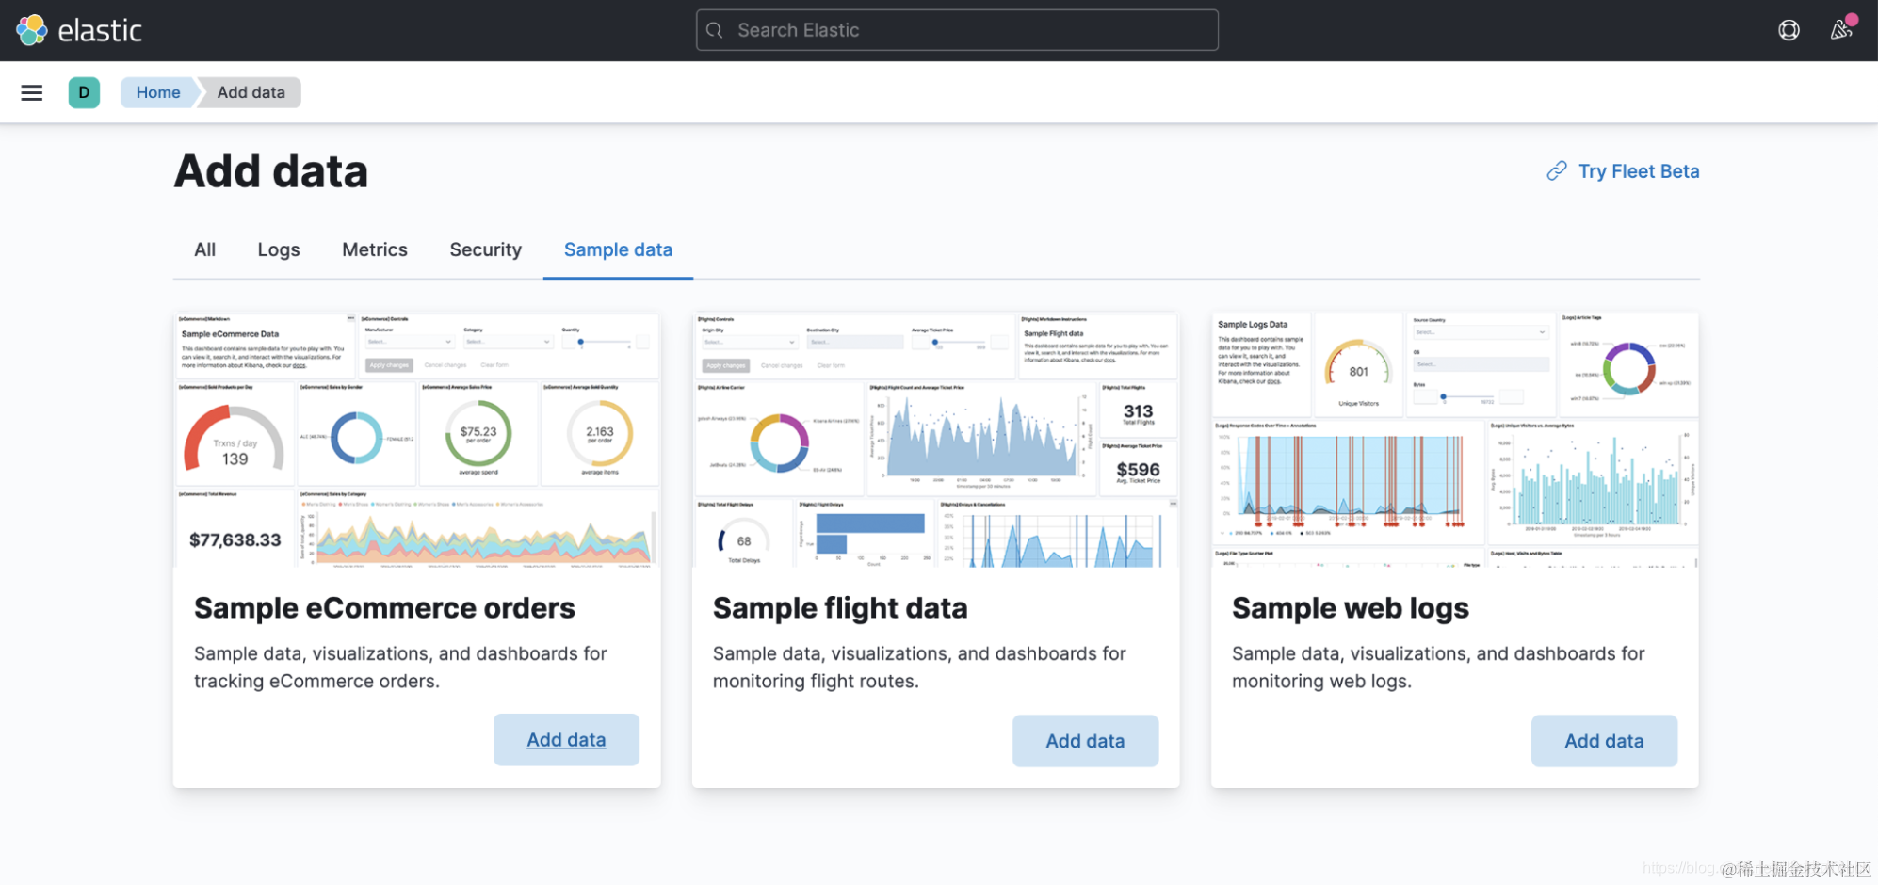
Task: Click the Sample web logs dashboard thumbnail
Action: (x=1455, y=440)
